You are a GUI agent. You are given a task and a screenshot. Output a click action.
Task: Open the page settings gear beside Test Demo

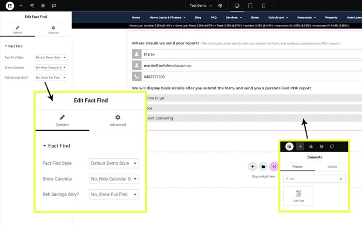tap(220, 6)
